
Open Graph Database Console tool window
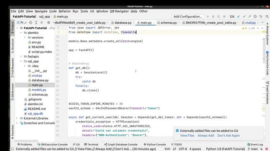coord(121,144)
